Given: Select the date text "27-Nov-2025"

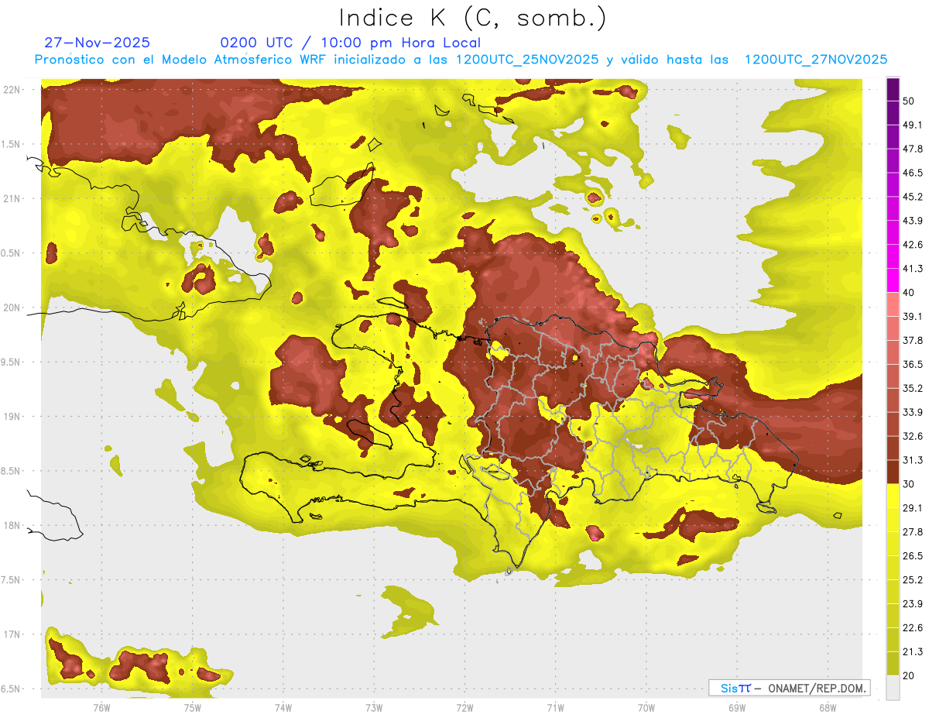Looking at the screenshot, I should click(98, 43).
